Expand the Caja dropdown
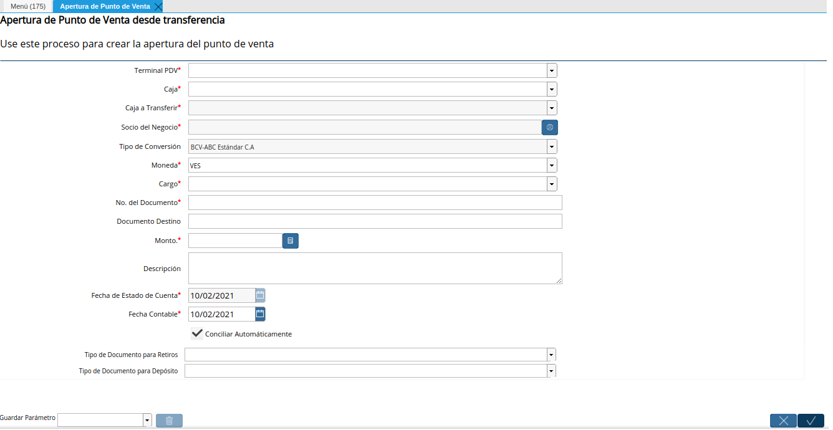833x430 pixels. 552,90
